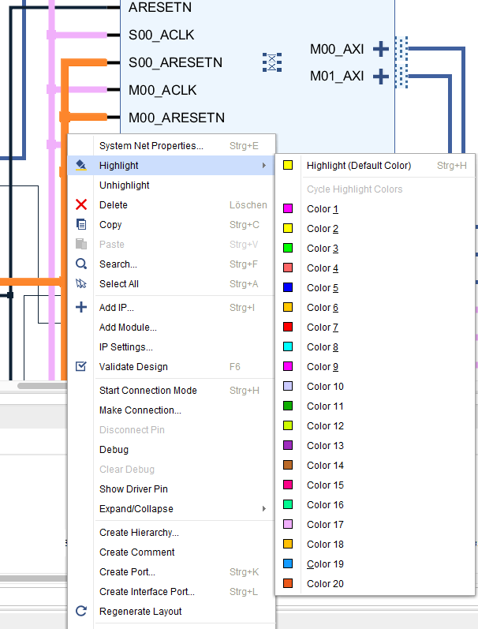478x629 pixels.
Task: Apply the Color 10 lavender swatch
Action: [x=288, y=386]
